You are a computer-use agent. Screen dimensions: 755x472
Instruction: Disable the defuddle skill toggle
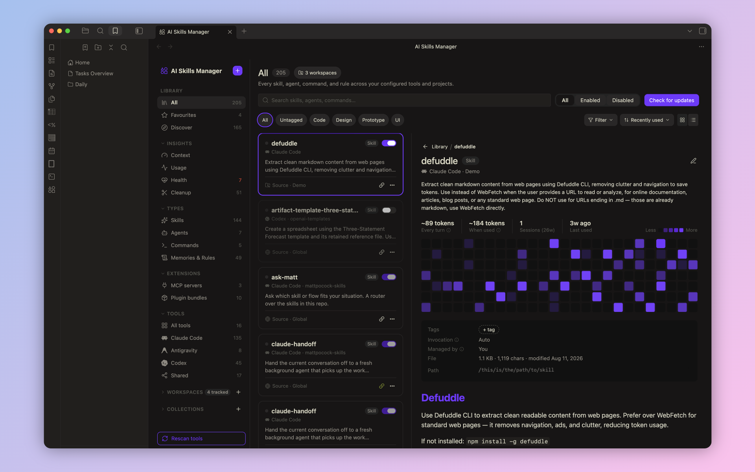coord(389,143)
